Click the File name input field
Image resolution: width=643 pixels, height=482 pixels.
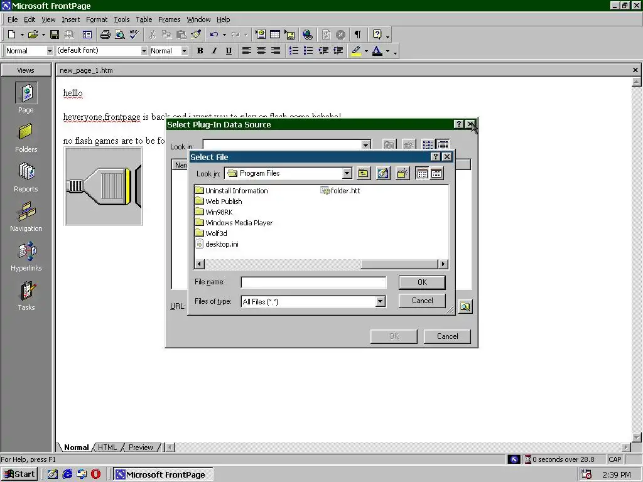(x=313, y=282)
